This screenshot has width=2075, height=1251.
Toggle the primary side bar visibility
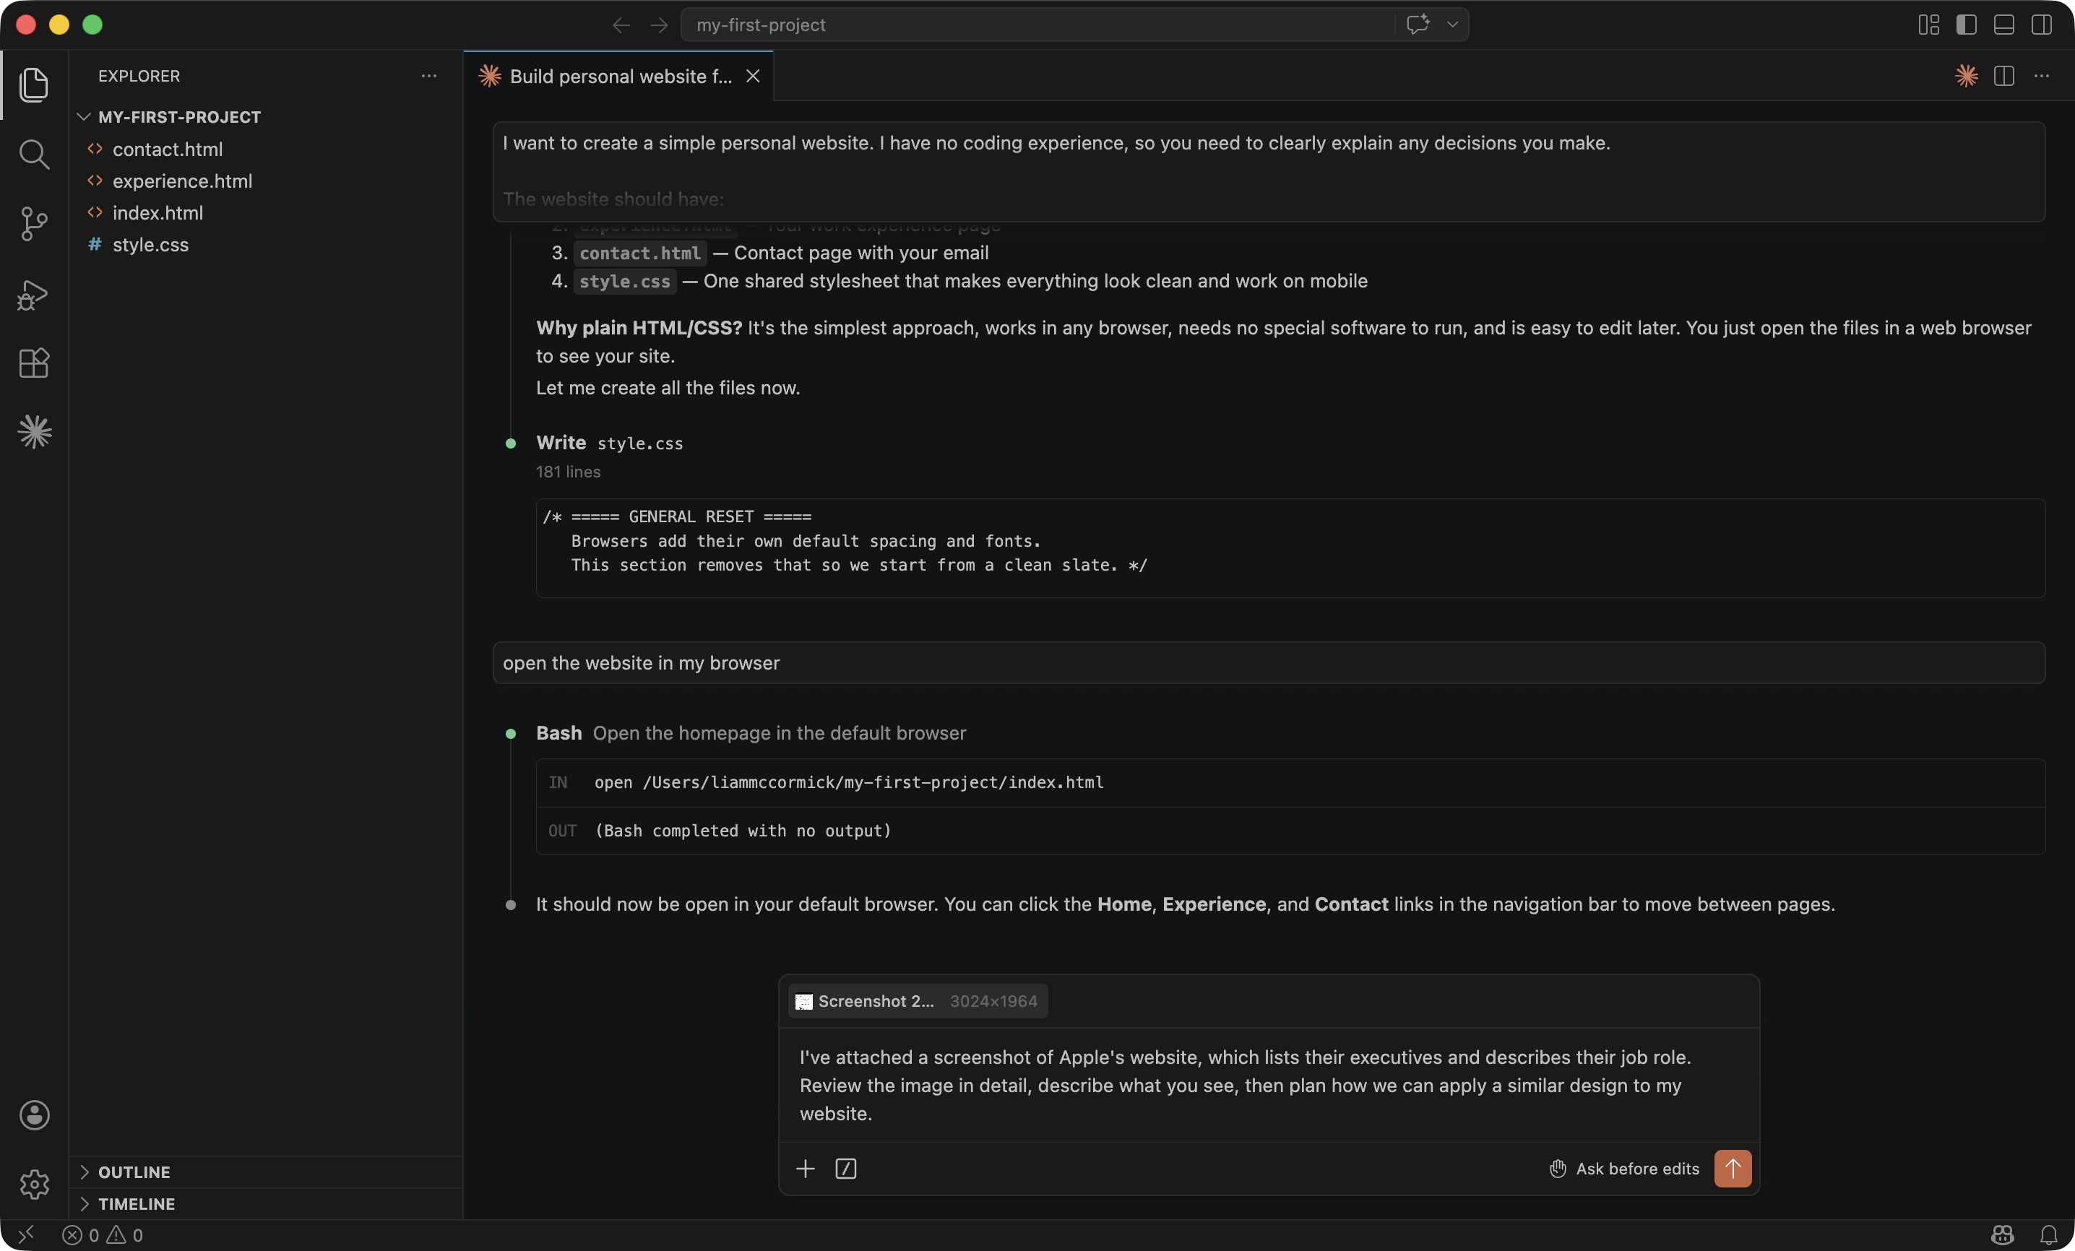[1967, 25]
